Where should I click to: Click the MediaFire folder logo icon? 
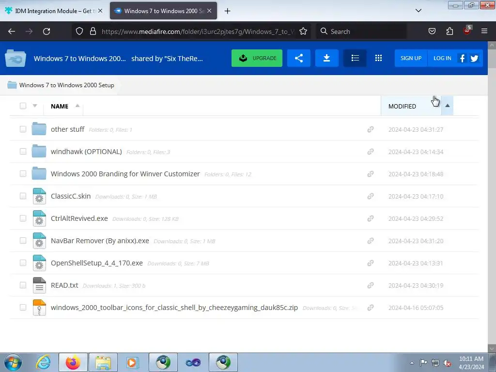pyautogui.click(x=15, y=58)
